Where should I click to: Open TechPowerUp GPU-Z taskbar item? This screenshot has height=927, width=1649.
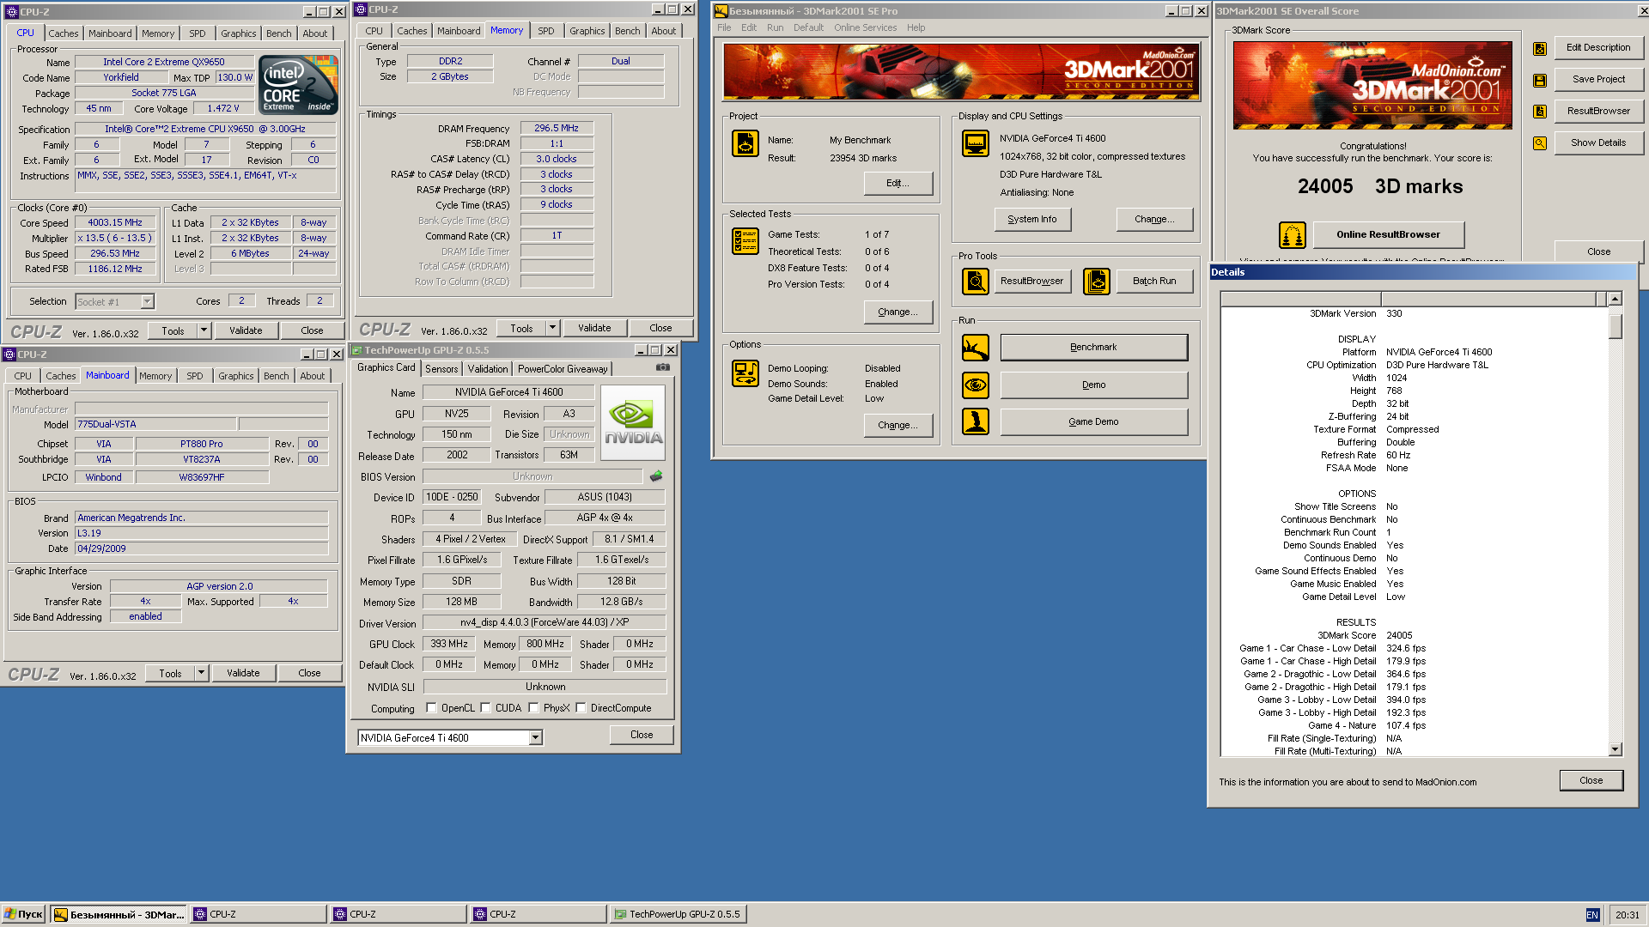coord(677,914)
